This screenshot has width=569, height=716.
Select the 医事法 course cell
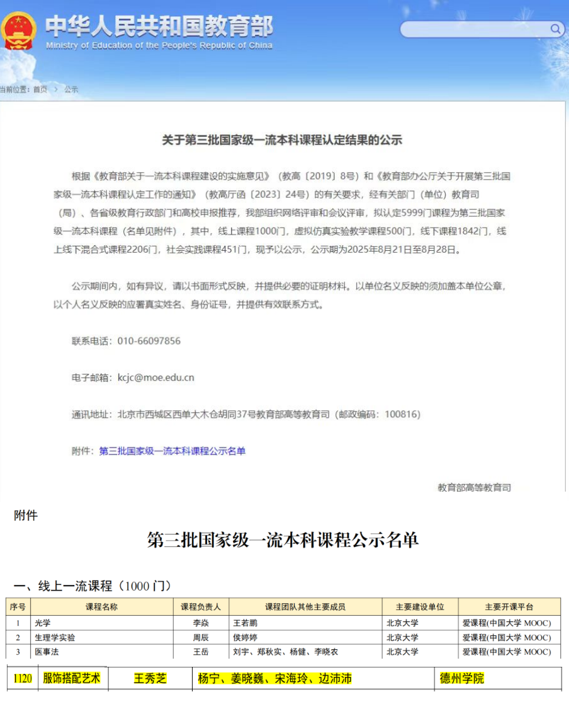[47, 652]
